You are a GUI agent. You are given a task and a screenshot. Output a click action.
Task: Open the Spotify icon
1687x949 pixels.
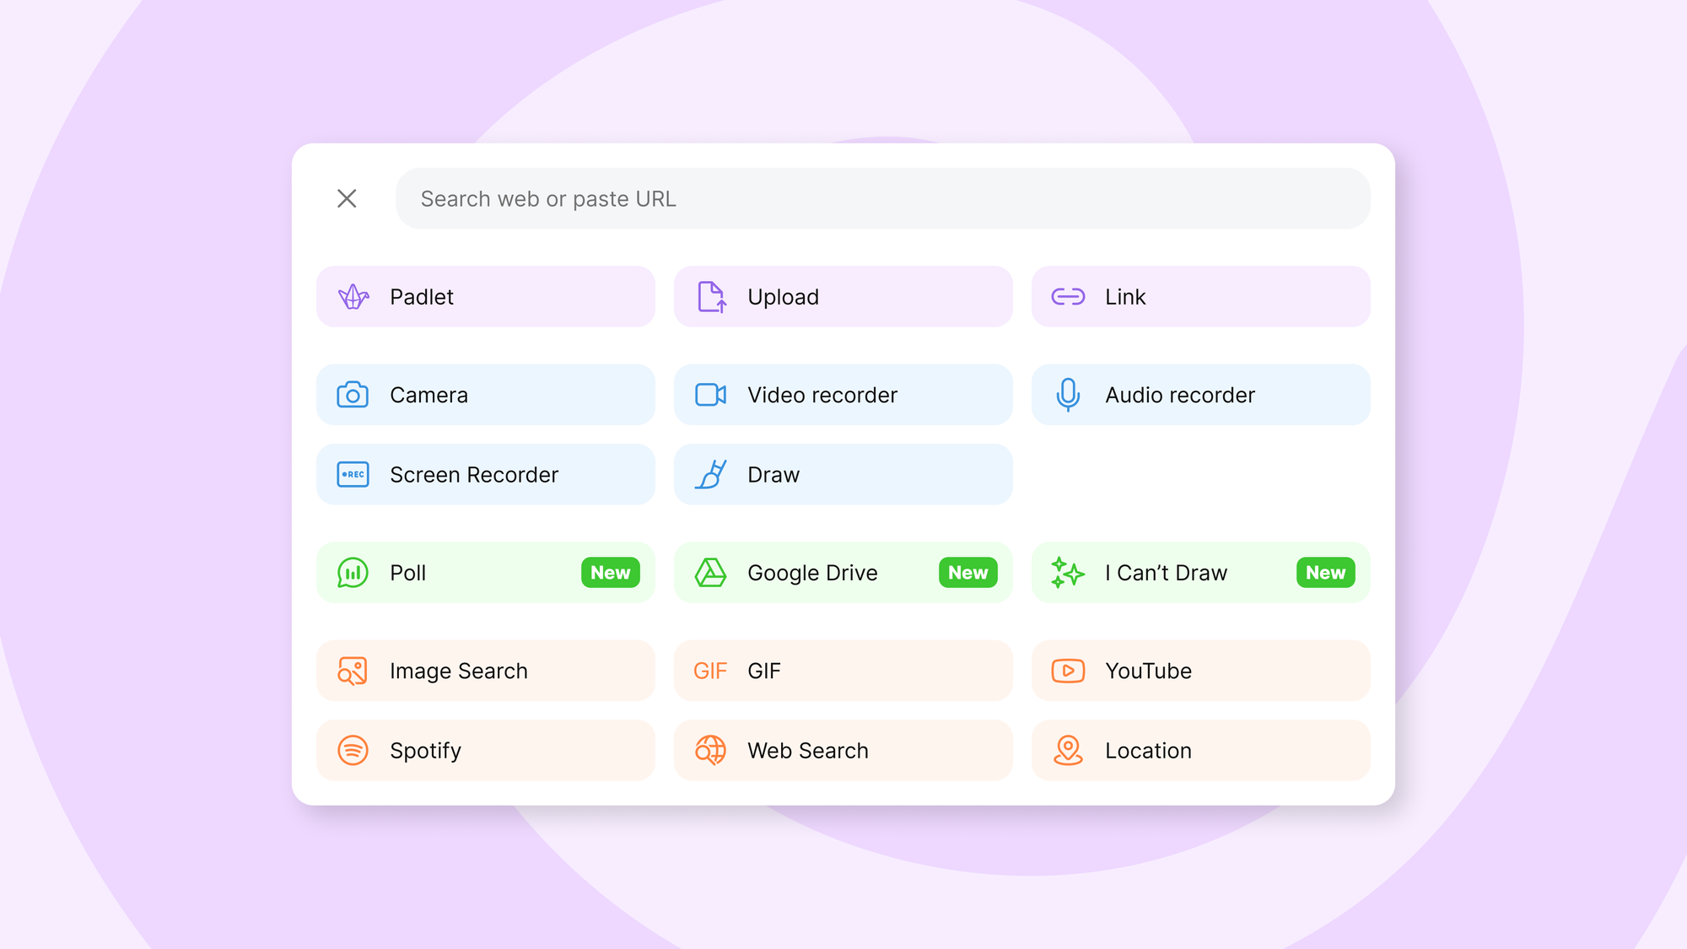[x=353, y=750]
